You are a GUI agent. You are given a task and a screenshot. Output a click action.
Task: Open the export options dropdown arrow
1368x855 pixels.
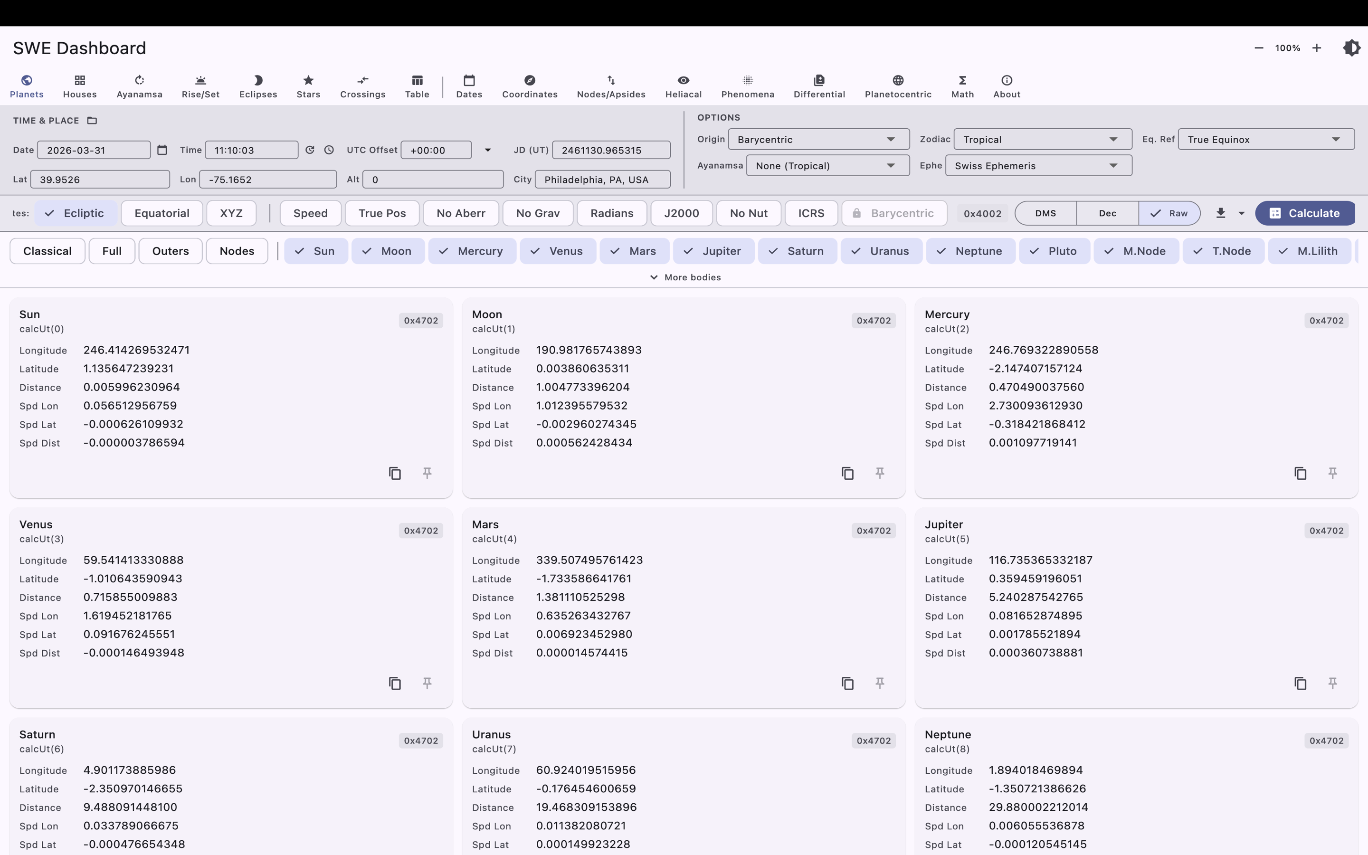pos(1241,213)
